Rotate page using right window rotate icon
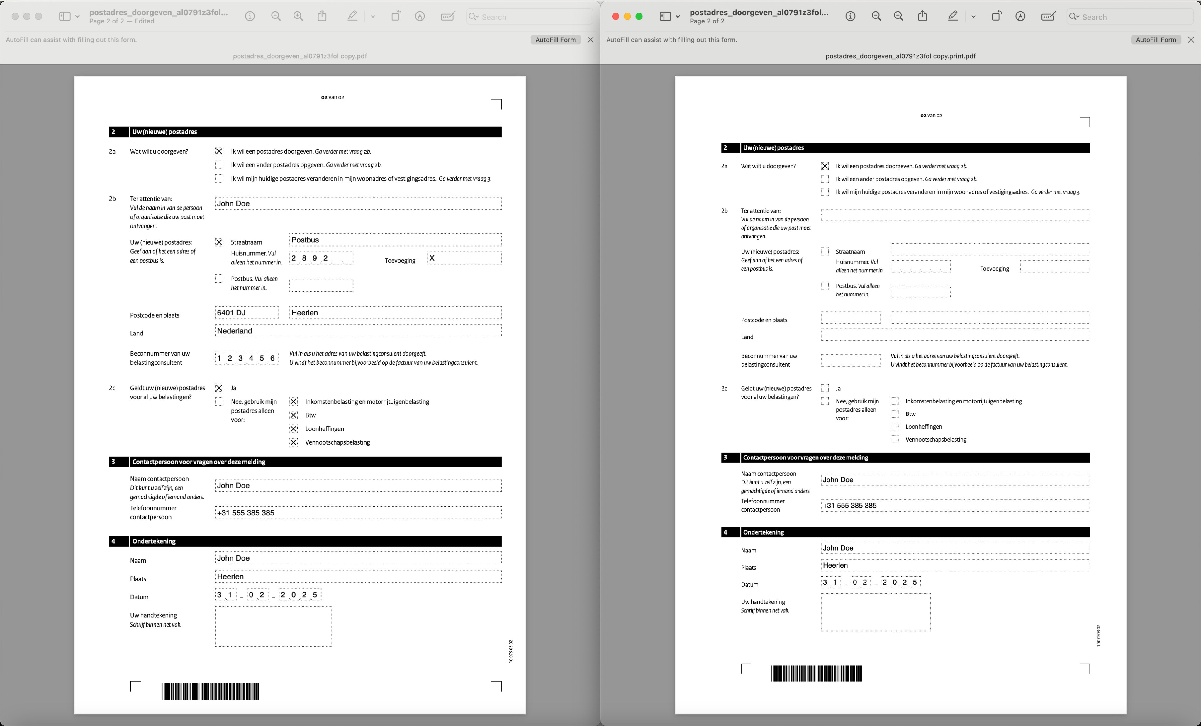The width and height of the screenshot is (1201, 726). [996, 17]
